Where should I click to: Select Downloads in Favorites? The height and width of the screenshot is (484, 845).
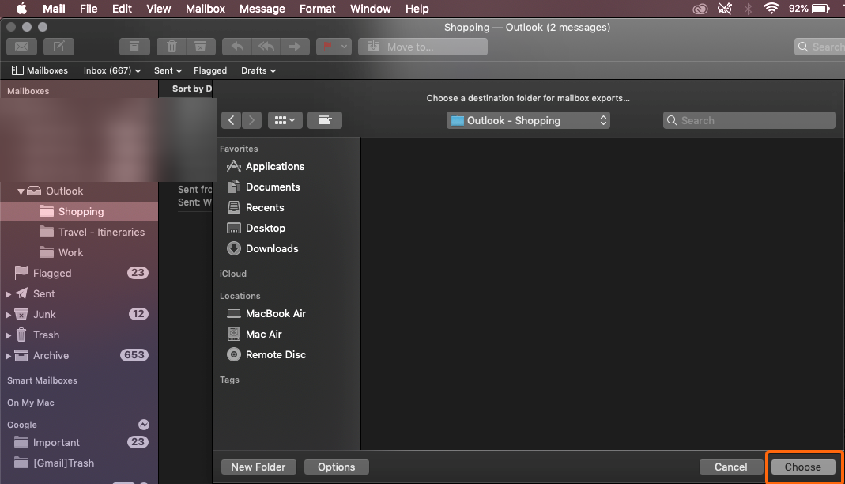coord(272,248)
